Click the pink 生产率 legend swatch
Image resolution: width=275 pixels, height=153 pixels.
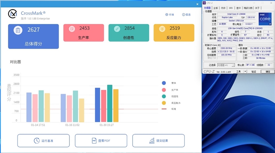[164, 90]
